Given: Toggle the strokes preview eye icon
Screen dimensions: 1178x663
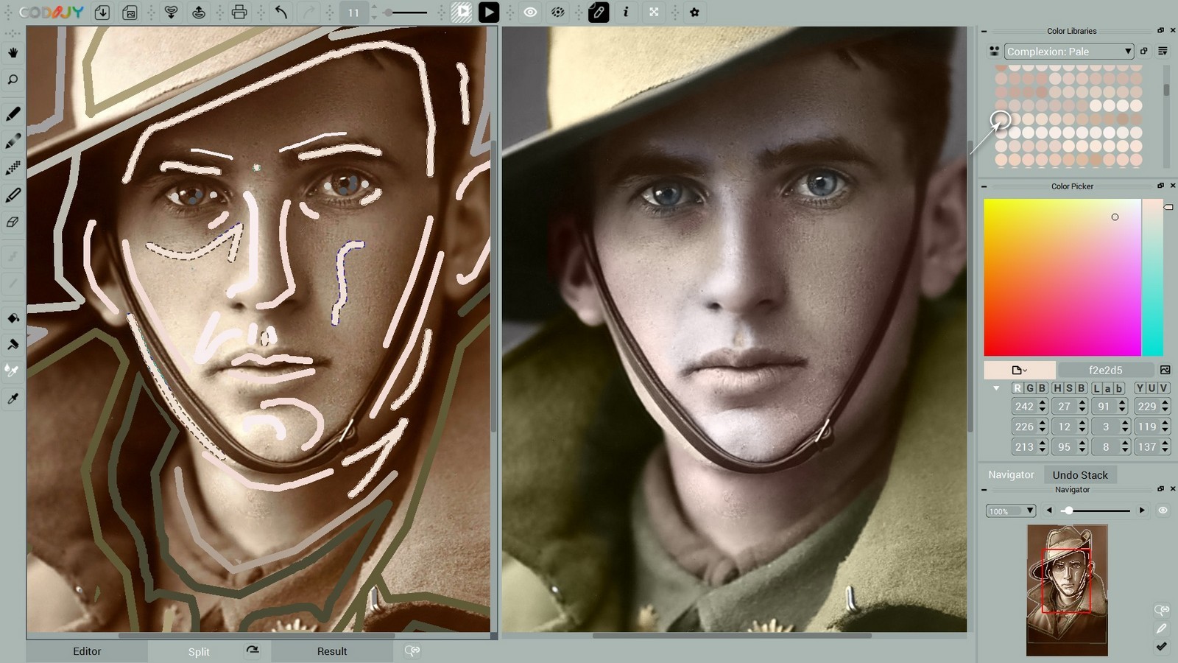Looking at the screenshot, I should click(530, 12).
